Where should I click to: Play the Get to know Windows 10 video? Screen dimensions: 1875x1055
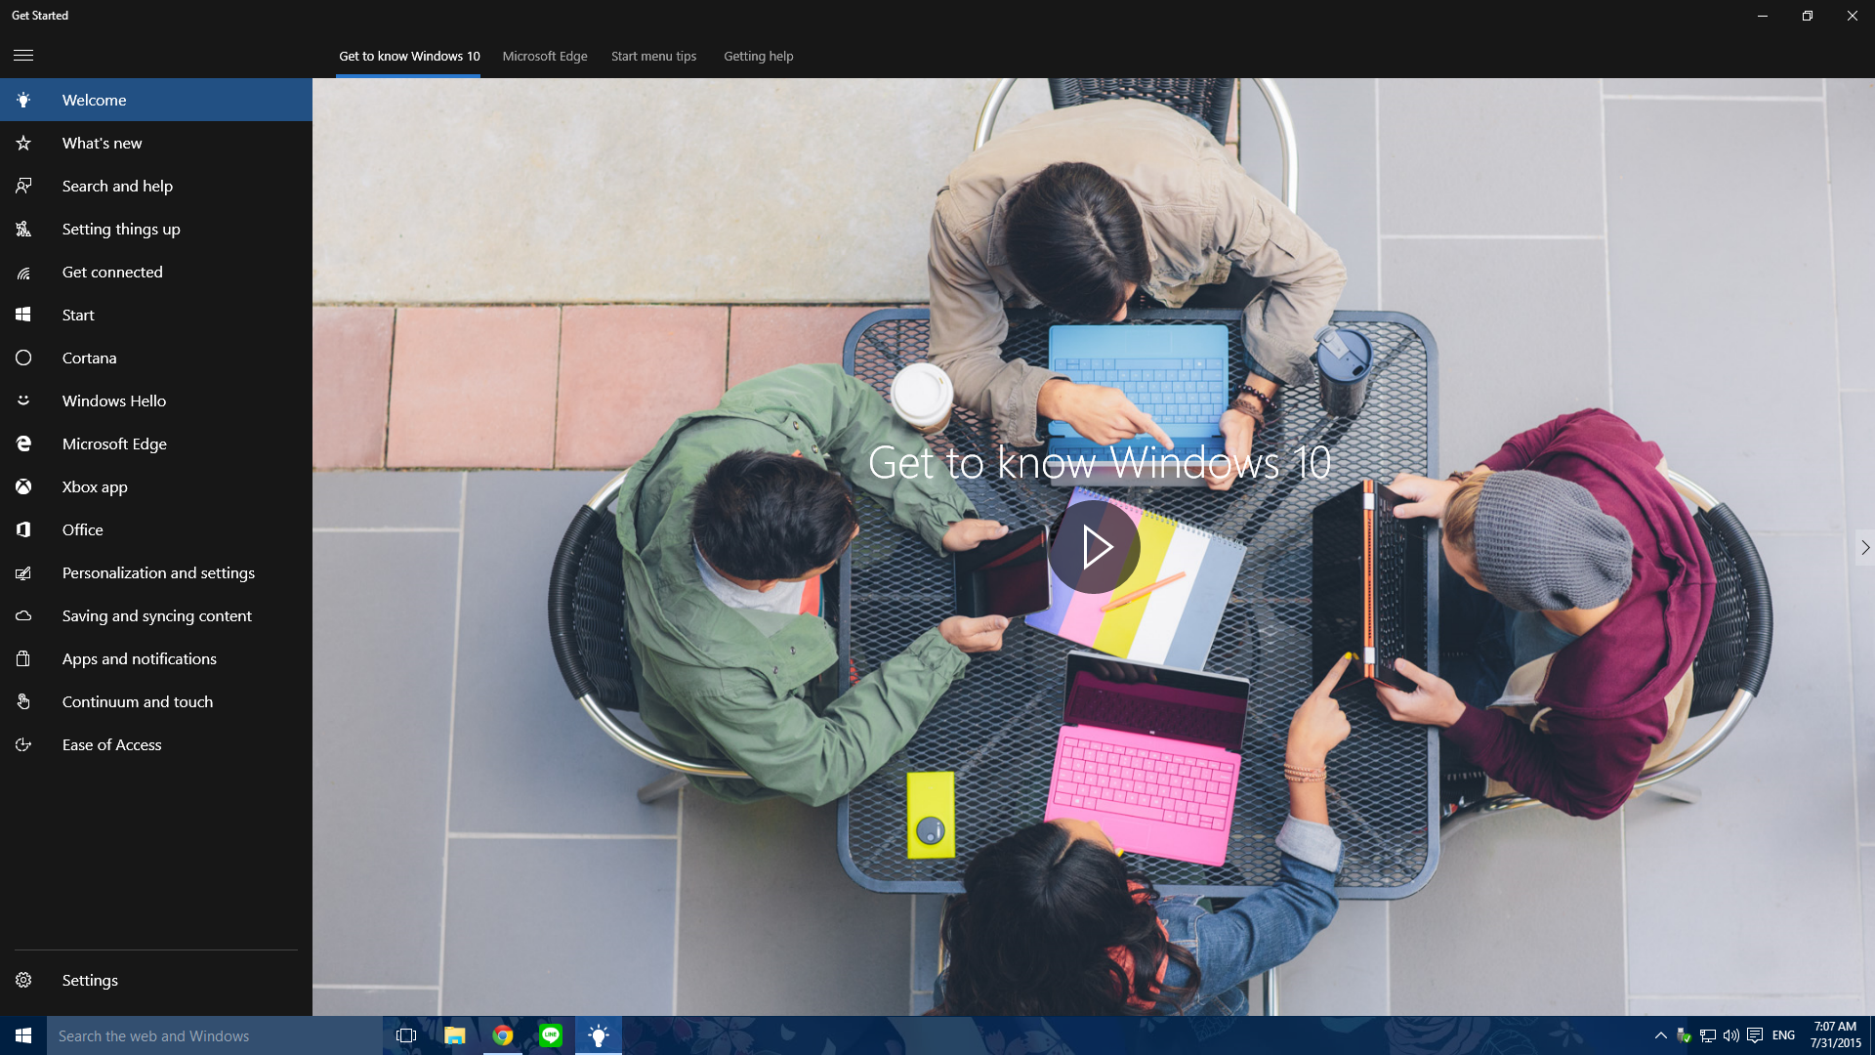pyautogui.click(x=1094, y=547)
